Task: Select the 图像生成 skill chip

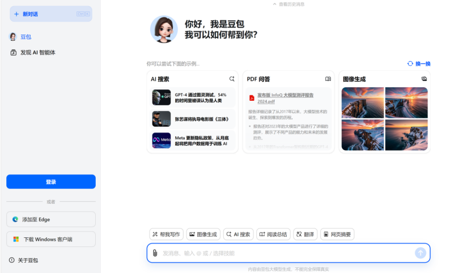Action: pos(203,234)
